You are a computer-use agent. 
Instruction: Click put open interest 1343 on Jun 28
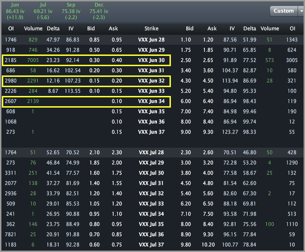tap(292, 40)
